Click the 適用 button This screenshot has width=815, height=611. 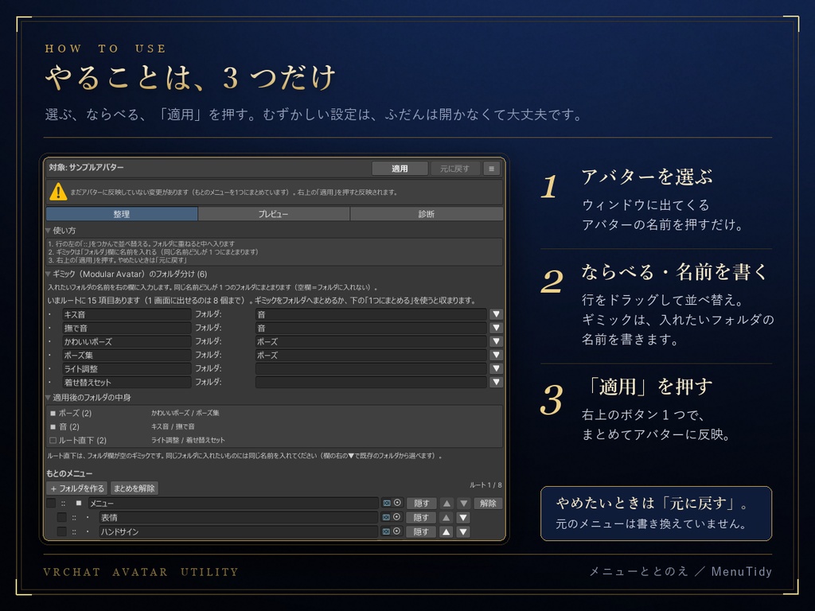[400, 169]
